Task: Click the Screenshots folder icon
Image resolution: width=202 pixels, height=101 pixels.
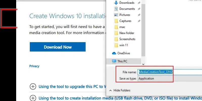Action: pyautogui.click(x=116, y=39)
